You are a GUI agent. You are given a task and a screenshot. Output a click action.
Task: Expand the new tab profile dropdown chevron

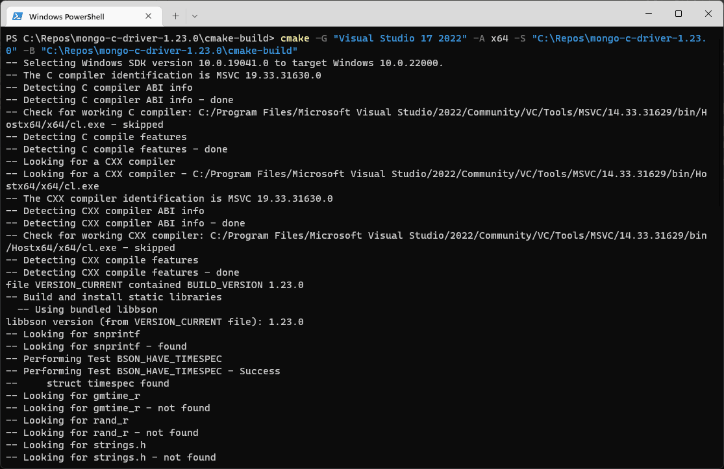coord(195,16)
